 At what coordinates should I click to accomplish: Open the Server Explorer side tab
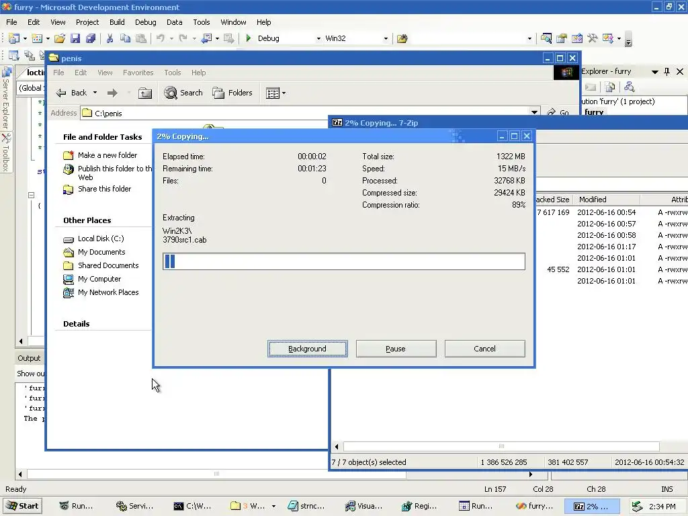point(6,98)
